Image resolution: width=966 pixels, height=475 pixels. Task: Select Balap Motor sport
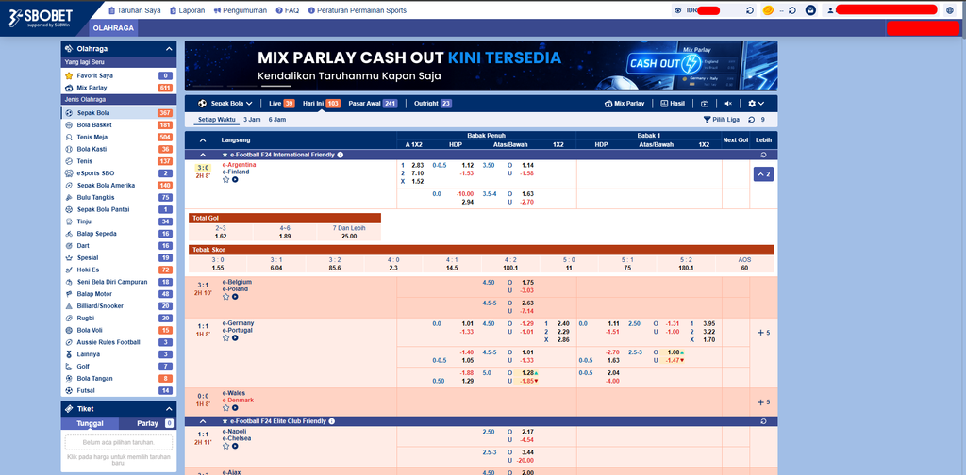118,294
